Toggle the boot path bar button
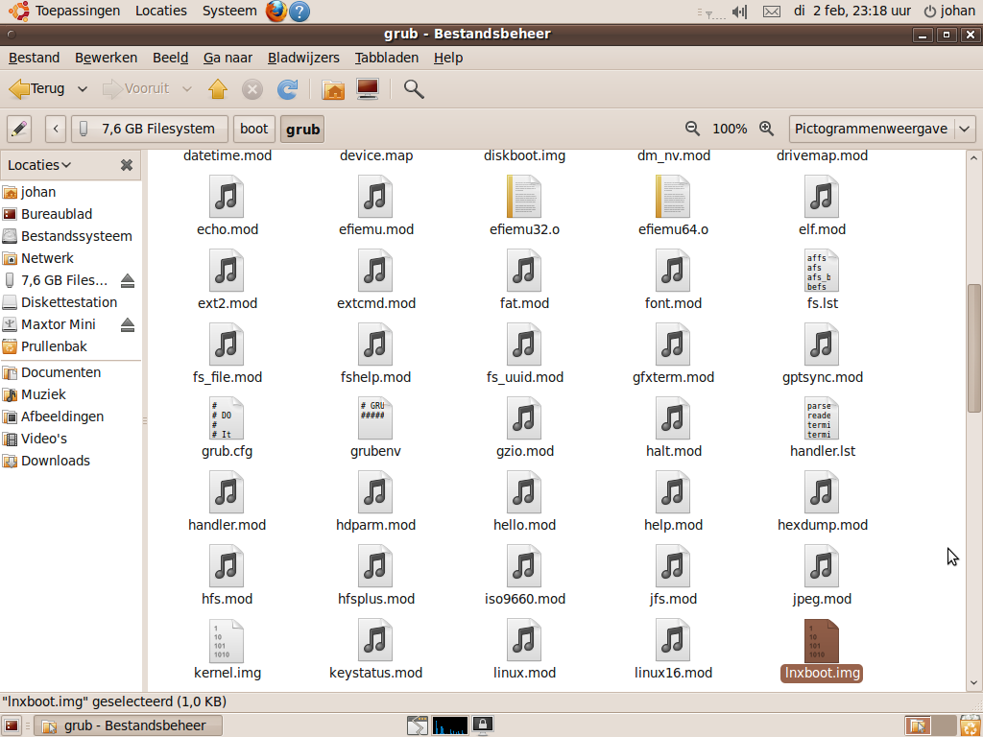 254,129
